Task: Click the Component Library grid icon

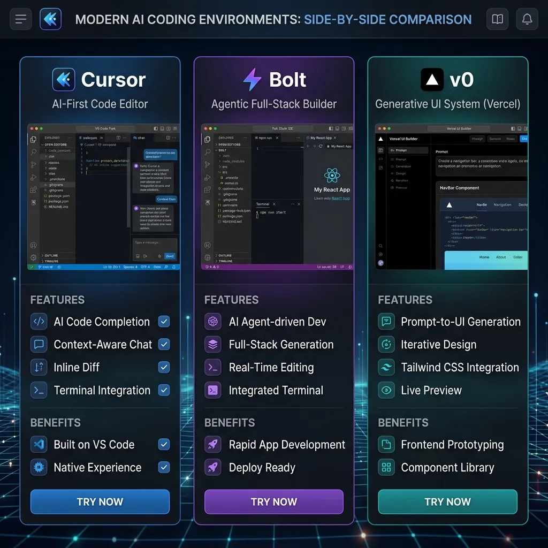Action: pyautogui.click(x=386, y=467)
